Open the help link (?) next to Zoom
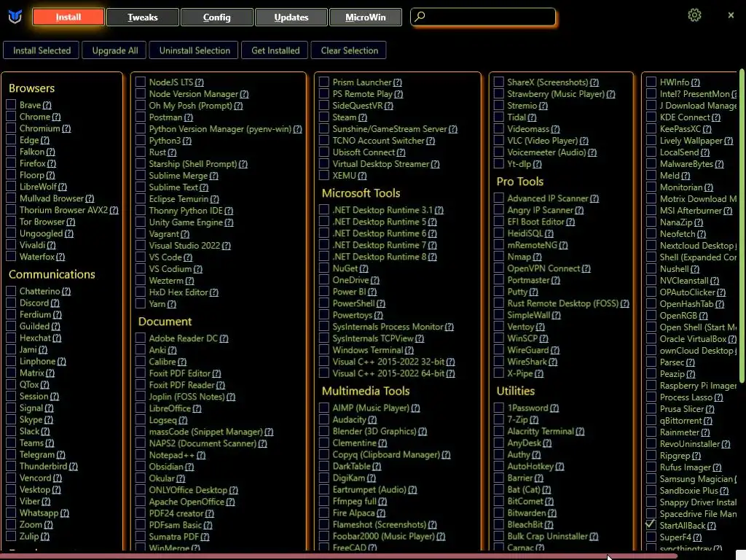 pos(49,525)
